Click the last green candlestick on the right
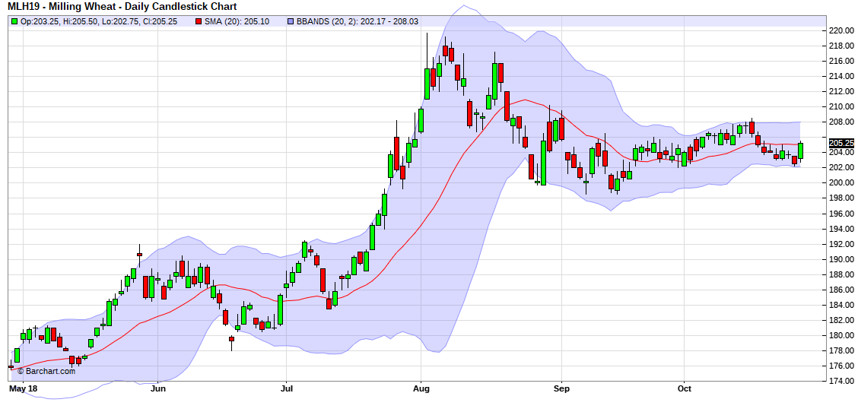 pyautogui.click(x=800, y=151)
